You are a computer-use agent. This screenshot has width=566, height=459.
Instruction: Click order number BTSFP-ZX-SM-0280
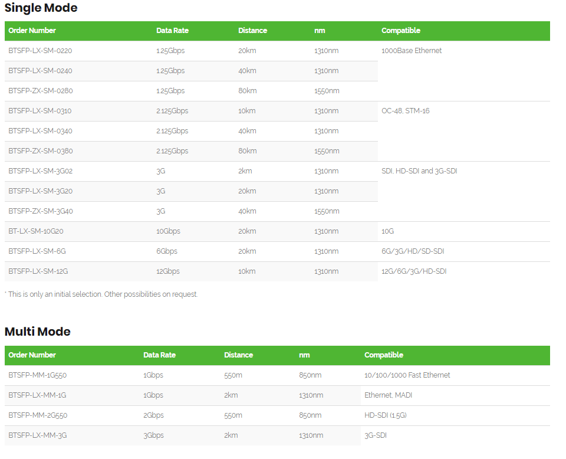coord(40,91)
